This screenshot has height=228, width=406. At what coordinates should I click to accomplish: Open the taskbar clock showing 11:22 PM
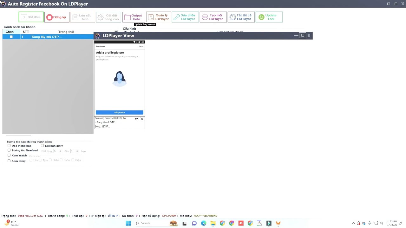pyautogui.click(x=392, y=223)
